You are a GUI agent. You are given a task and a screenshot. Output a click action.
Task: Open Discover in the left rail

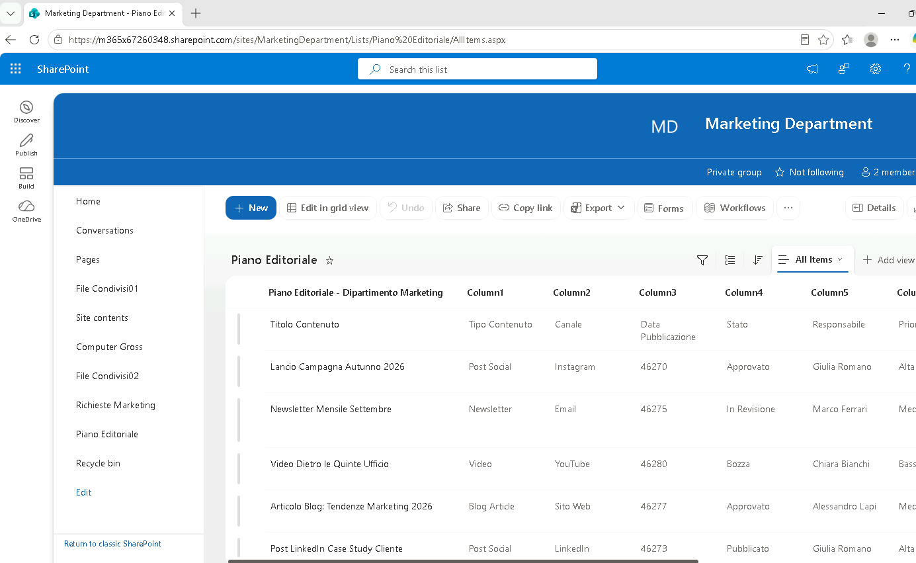26,112
